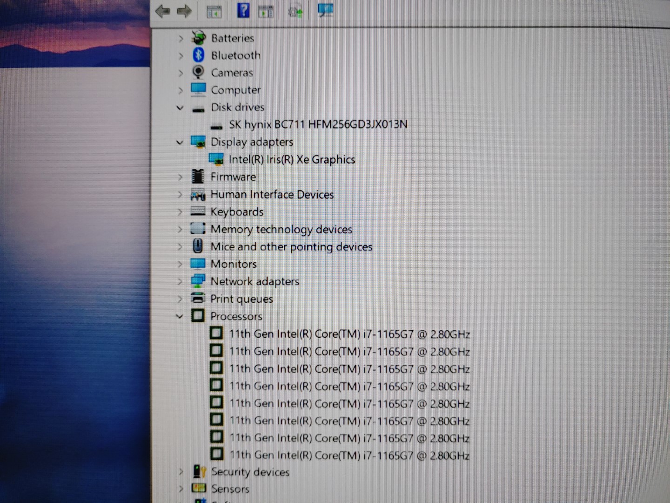Select Mice and other pointing devices
Image resolution: width=670 pixels, height=503 pixels.
click(291, 246)
